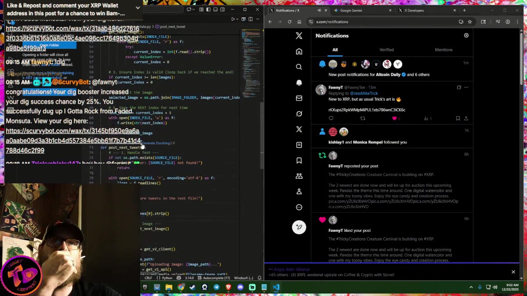
Task: Open Monica Rempel's profile link
Action: (368, 142)
